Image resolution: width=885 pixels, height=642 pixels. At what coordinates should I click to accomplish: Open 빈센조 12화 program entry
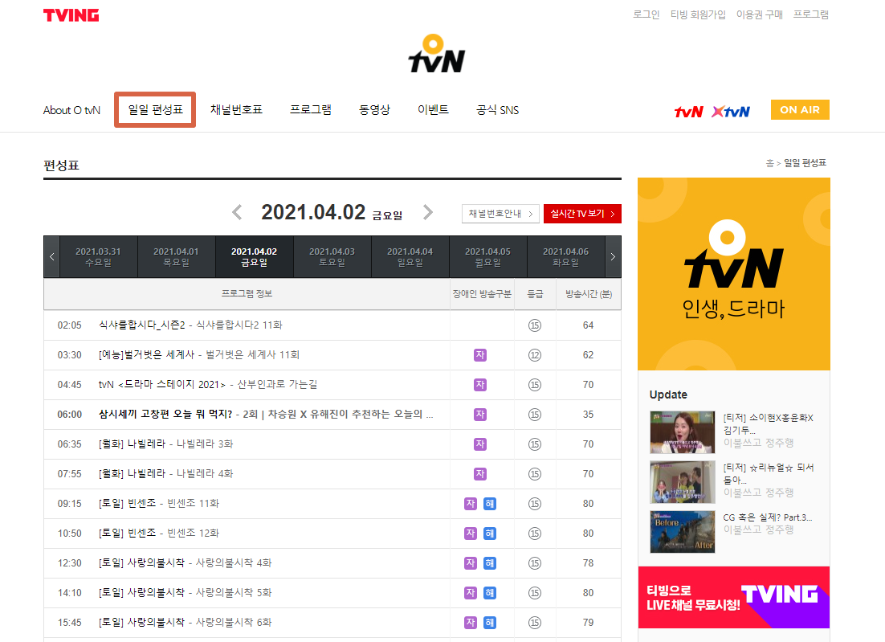point(158,533)
